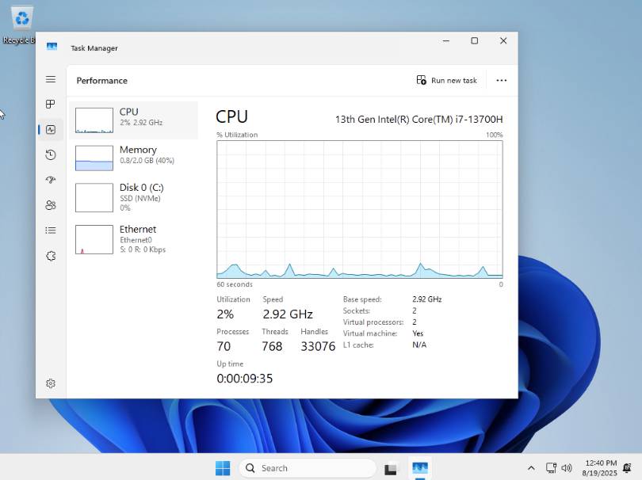Screen dimensions: 642x480
Task: Show hidden system tray icons chevron
Action: [531, 468]
